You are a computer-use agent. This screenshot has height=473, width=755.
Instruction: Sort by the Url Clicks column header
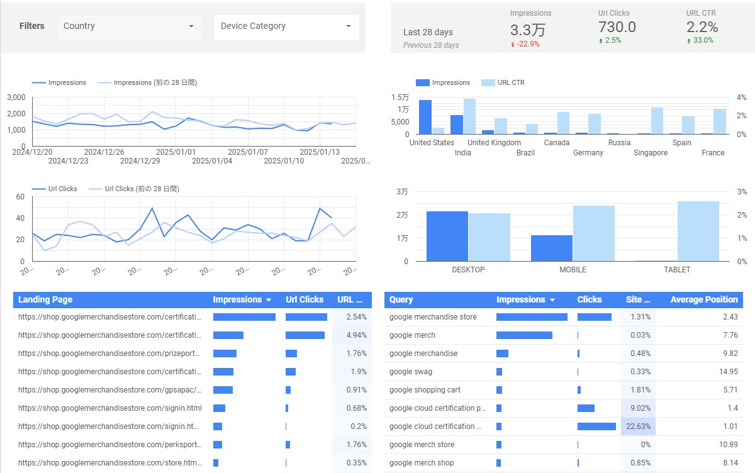(x=305, y=299)
